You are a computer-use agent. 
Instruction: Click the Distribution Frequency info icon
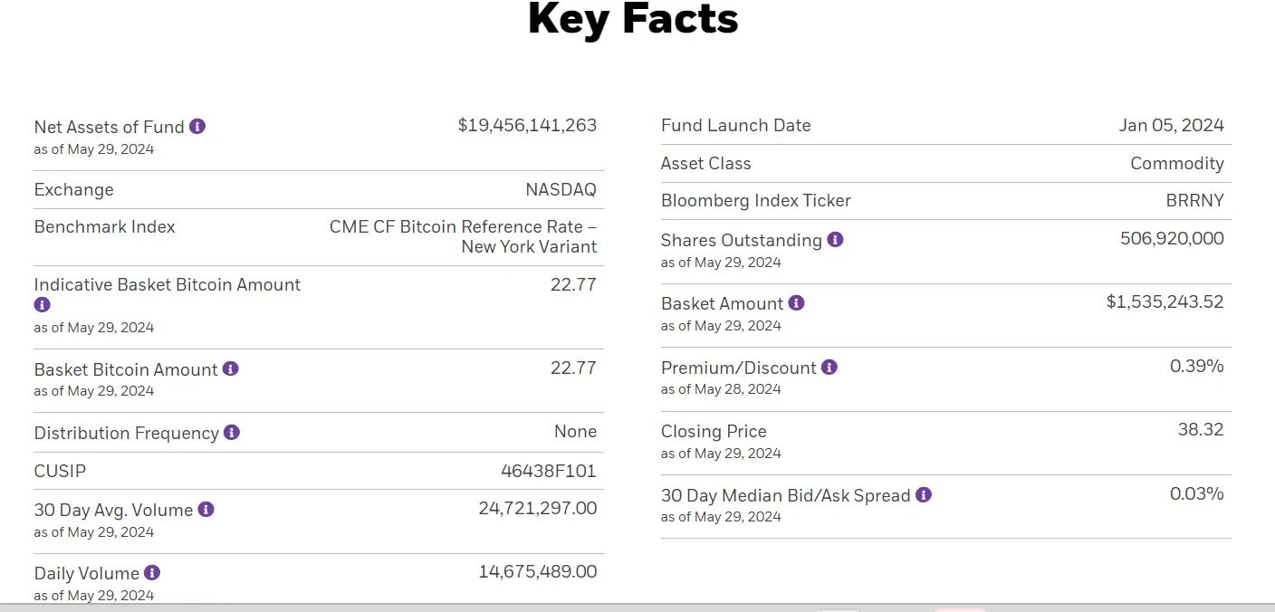click(x=232, y=433)
